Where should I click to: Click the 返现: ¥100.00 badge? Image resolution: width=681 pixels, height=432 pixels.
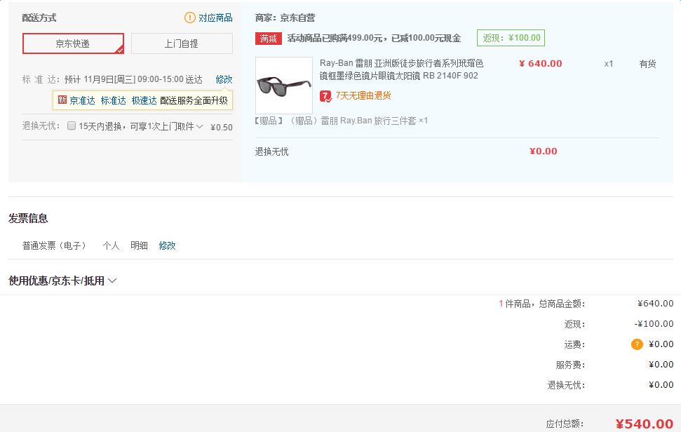[511, 38]
